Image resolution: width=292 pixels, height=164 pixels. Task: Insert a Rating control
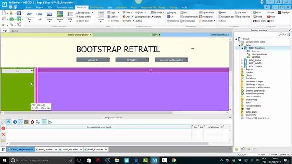(127, 21)
